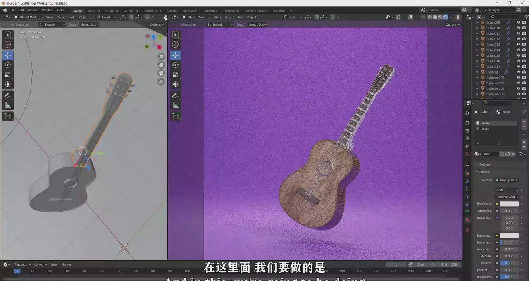
Task: Switch to perspective/orthographic grid icon in left viewport
Action: pyautogui.click(x=161, y=82)
